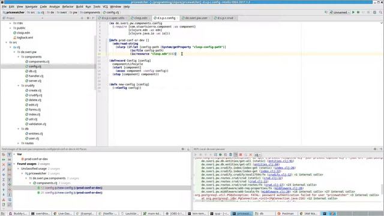Screen dimensions: 384x216
Task: Collapse the Found usages node
Action: coord(14,164)
